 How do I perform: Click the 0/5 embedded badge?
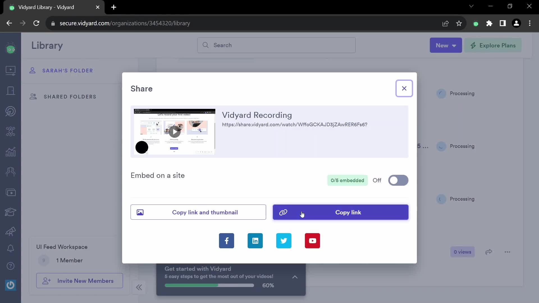[x=347, y=180]
